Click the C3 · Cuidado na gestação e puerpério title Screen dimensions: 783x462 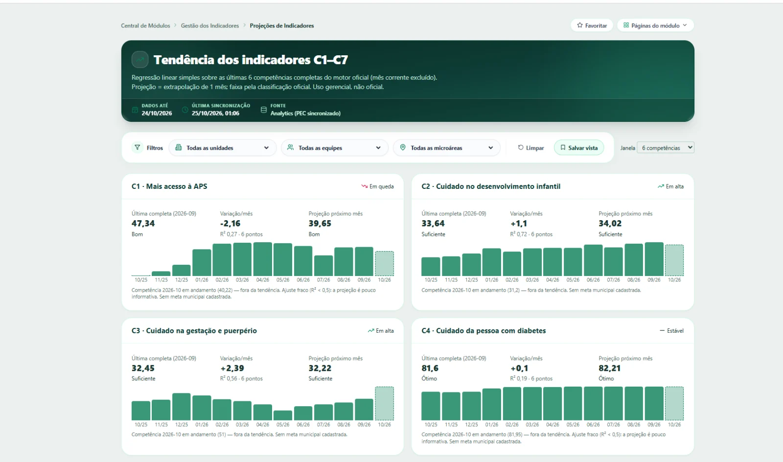click(x=194, y=331)
